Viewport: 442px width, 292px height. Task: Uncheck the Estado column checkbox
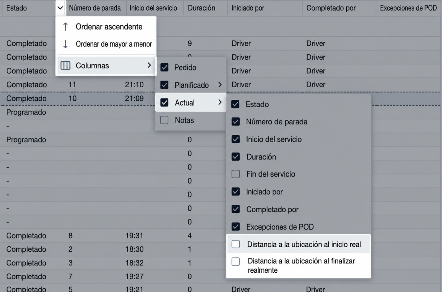(236, 104)
